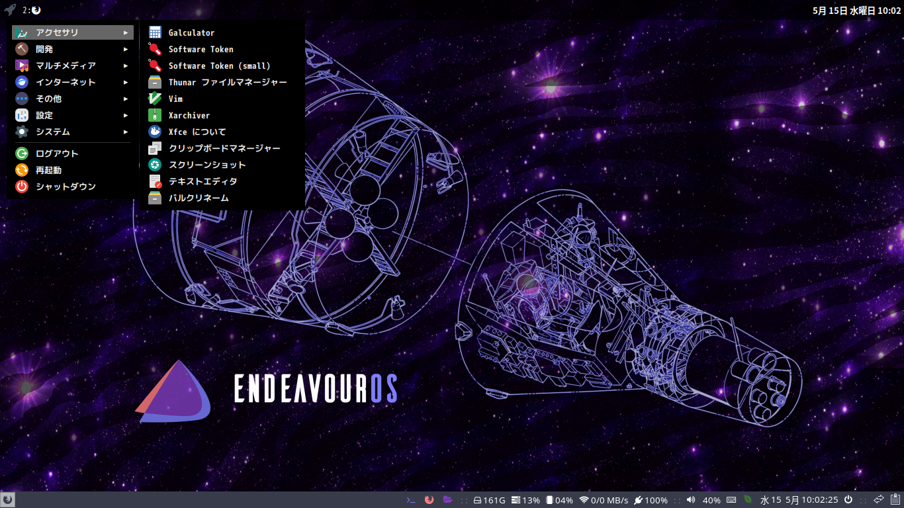Open the terminal launcher in bottom panel
Viewport: 904px width, 508px height.
click(x=411, y=500)
